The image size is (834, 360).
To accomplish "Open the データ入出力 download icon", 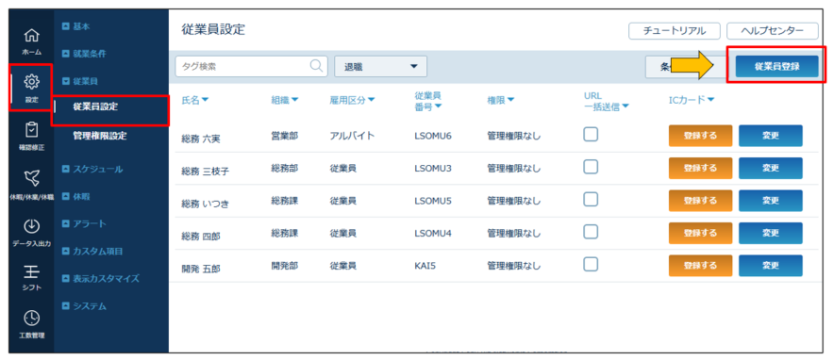I will click(32, 225).
